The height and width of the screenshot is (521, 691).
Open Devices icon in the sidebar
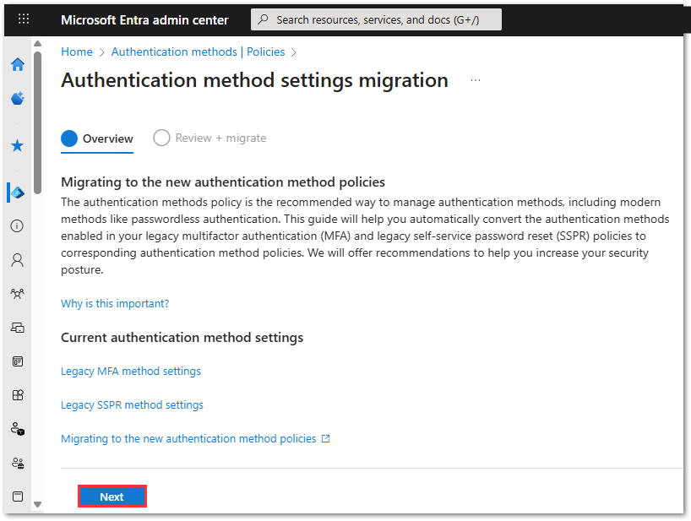[x=17, y=328]
